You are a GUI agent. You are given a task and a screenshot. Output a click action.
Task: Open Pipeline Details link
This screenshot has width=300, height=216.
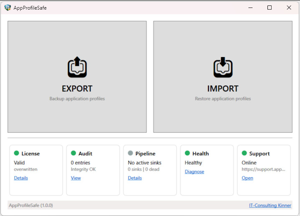(135, 178)
